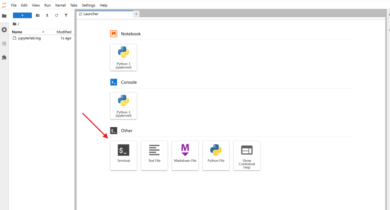Refresh the file browser list
Viewport: 390px width, 210px height.
coord(56,15)
